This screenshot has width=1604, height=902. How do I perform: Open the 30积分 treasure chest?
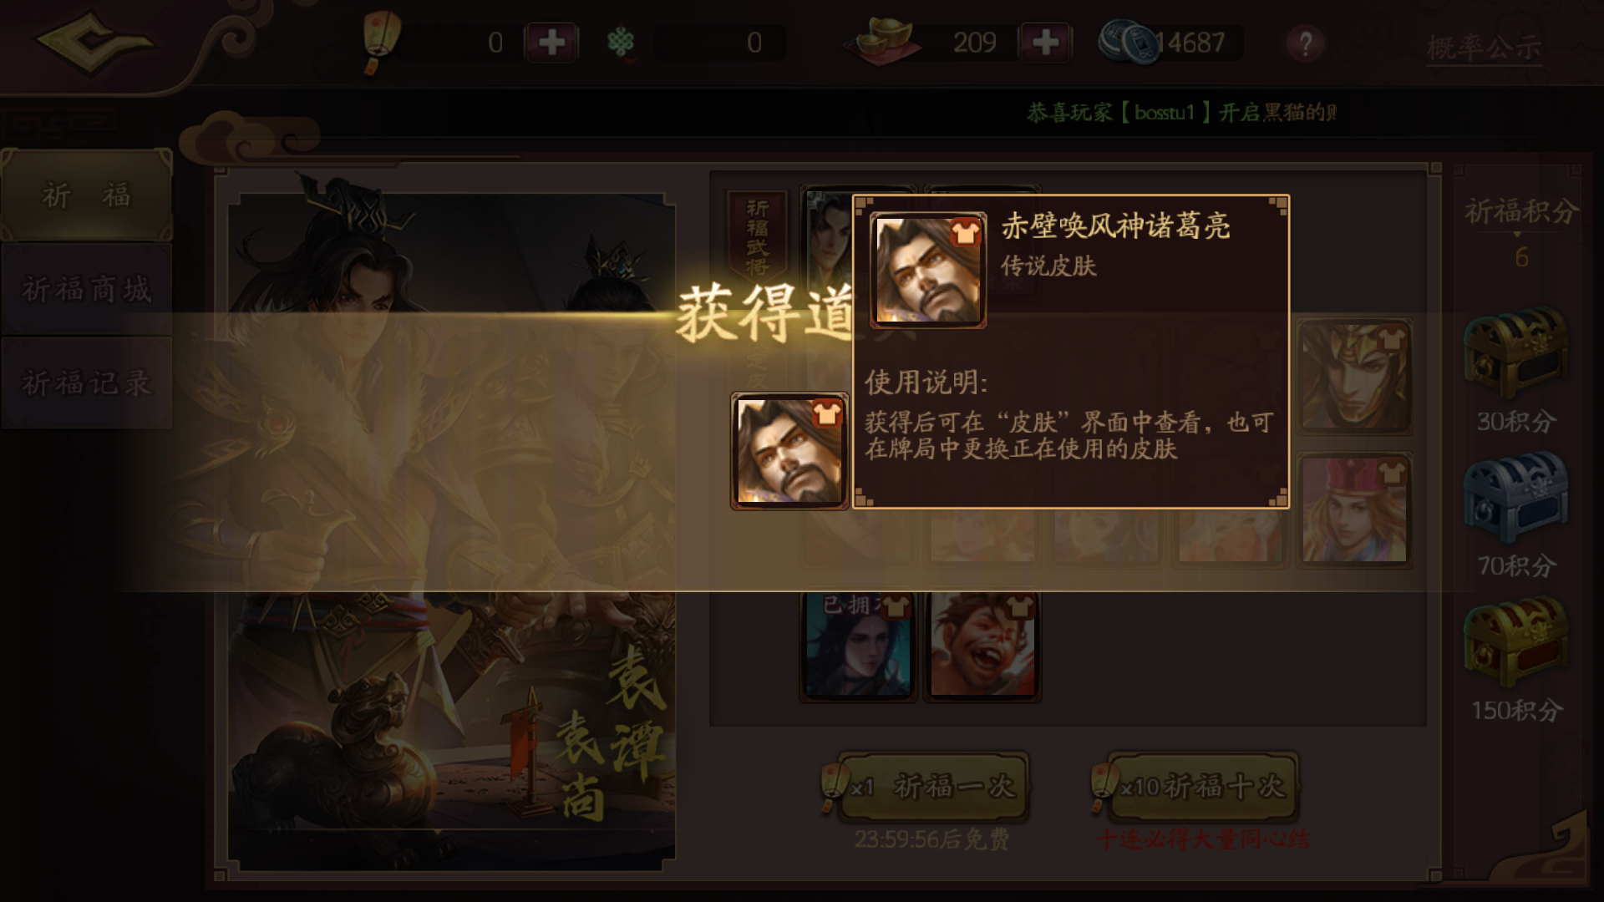point(1515,354)
